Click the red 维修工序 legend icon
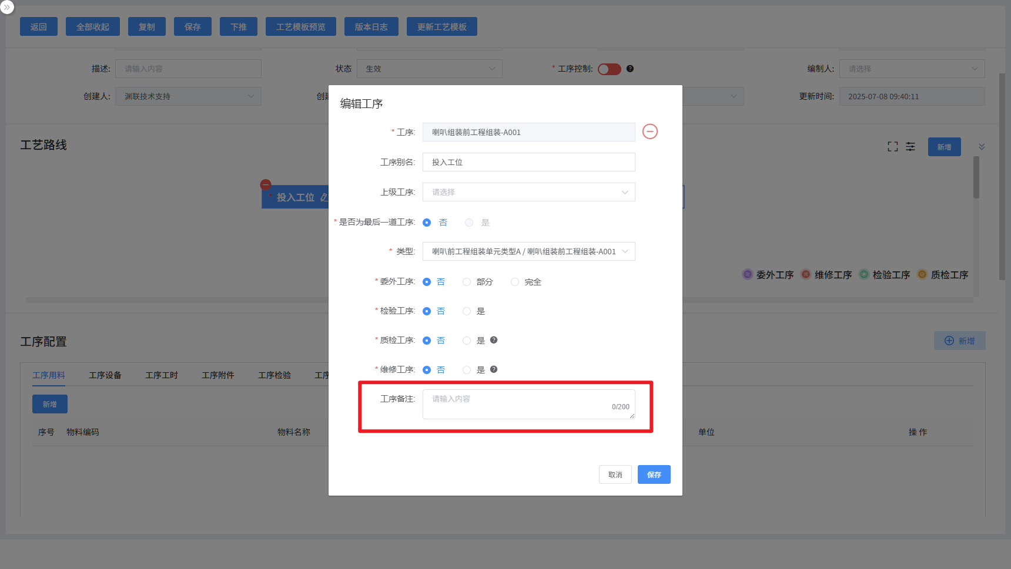Viewport: 1011px width, 569px height. click(806, 274)
